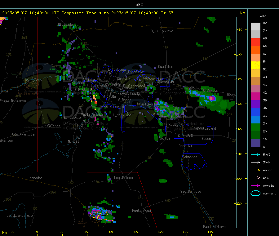This screenshot has width=279, height=236.
Task: Click the 'La_Nora' map label
Action: point(123,78)
